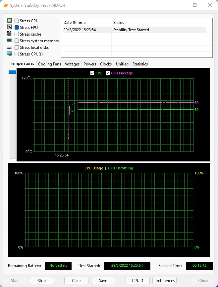The width and height of the screenshot is (218, 287).
Task: Open the CPUID panel
Action: tap(138, 281)
